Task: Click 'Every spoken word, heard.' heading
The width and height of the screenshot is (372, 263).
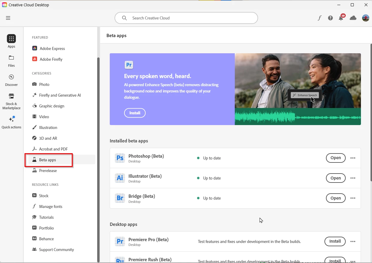Action: tap(158, 76)
